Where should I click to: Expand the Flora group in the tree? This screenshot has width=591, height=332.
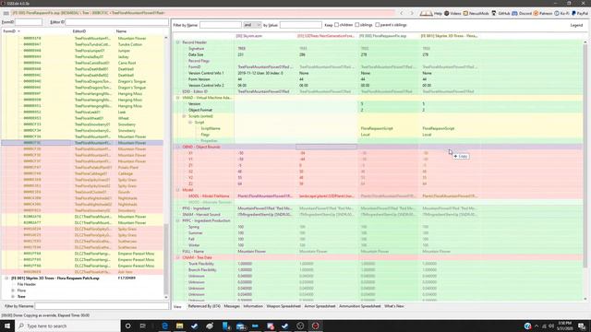tap(13, 290)
